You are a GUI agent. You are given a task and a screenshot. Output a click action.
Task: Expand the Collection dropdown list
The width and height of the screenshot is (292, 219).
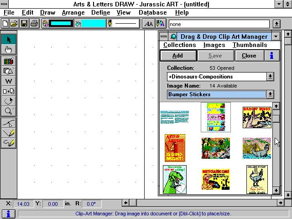(x=270, y=77)
